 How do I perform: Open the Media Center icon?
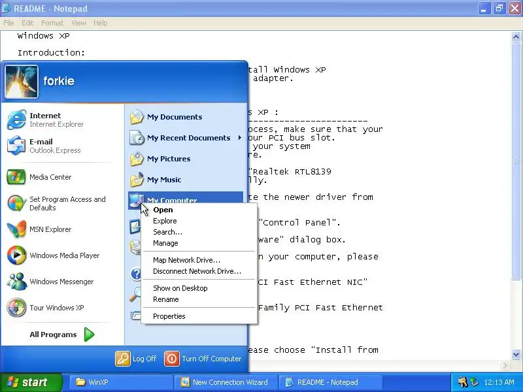tap(16, 177)
